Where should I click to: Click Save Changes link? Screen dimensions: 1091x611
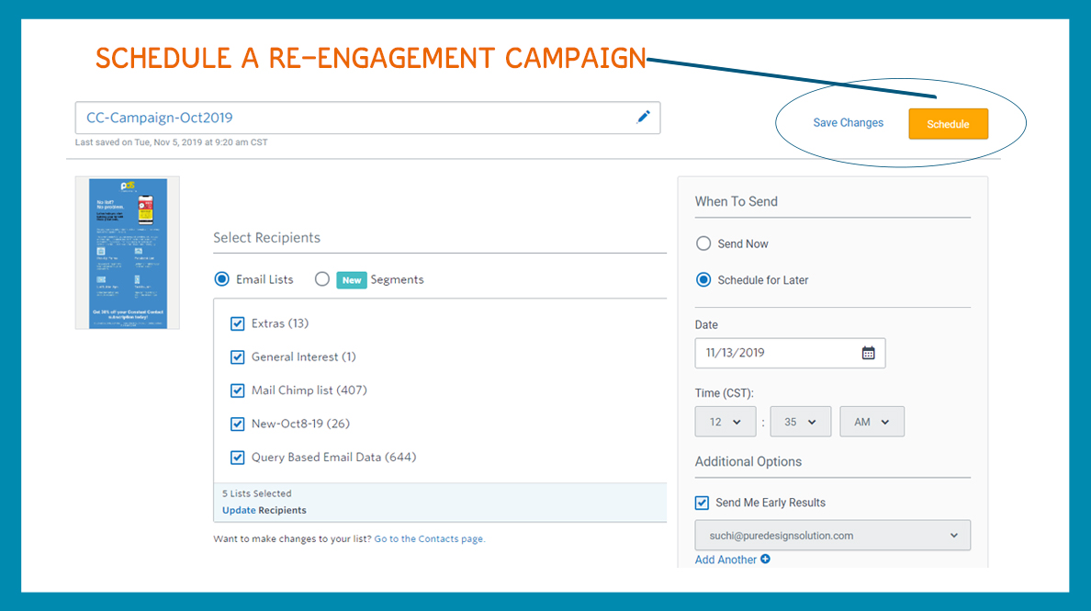point(848,123)
